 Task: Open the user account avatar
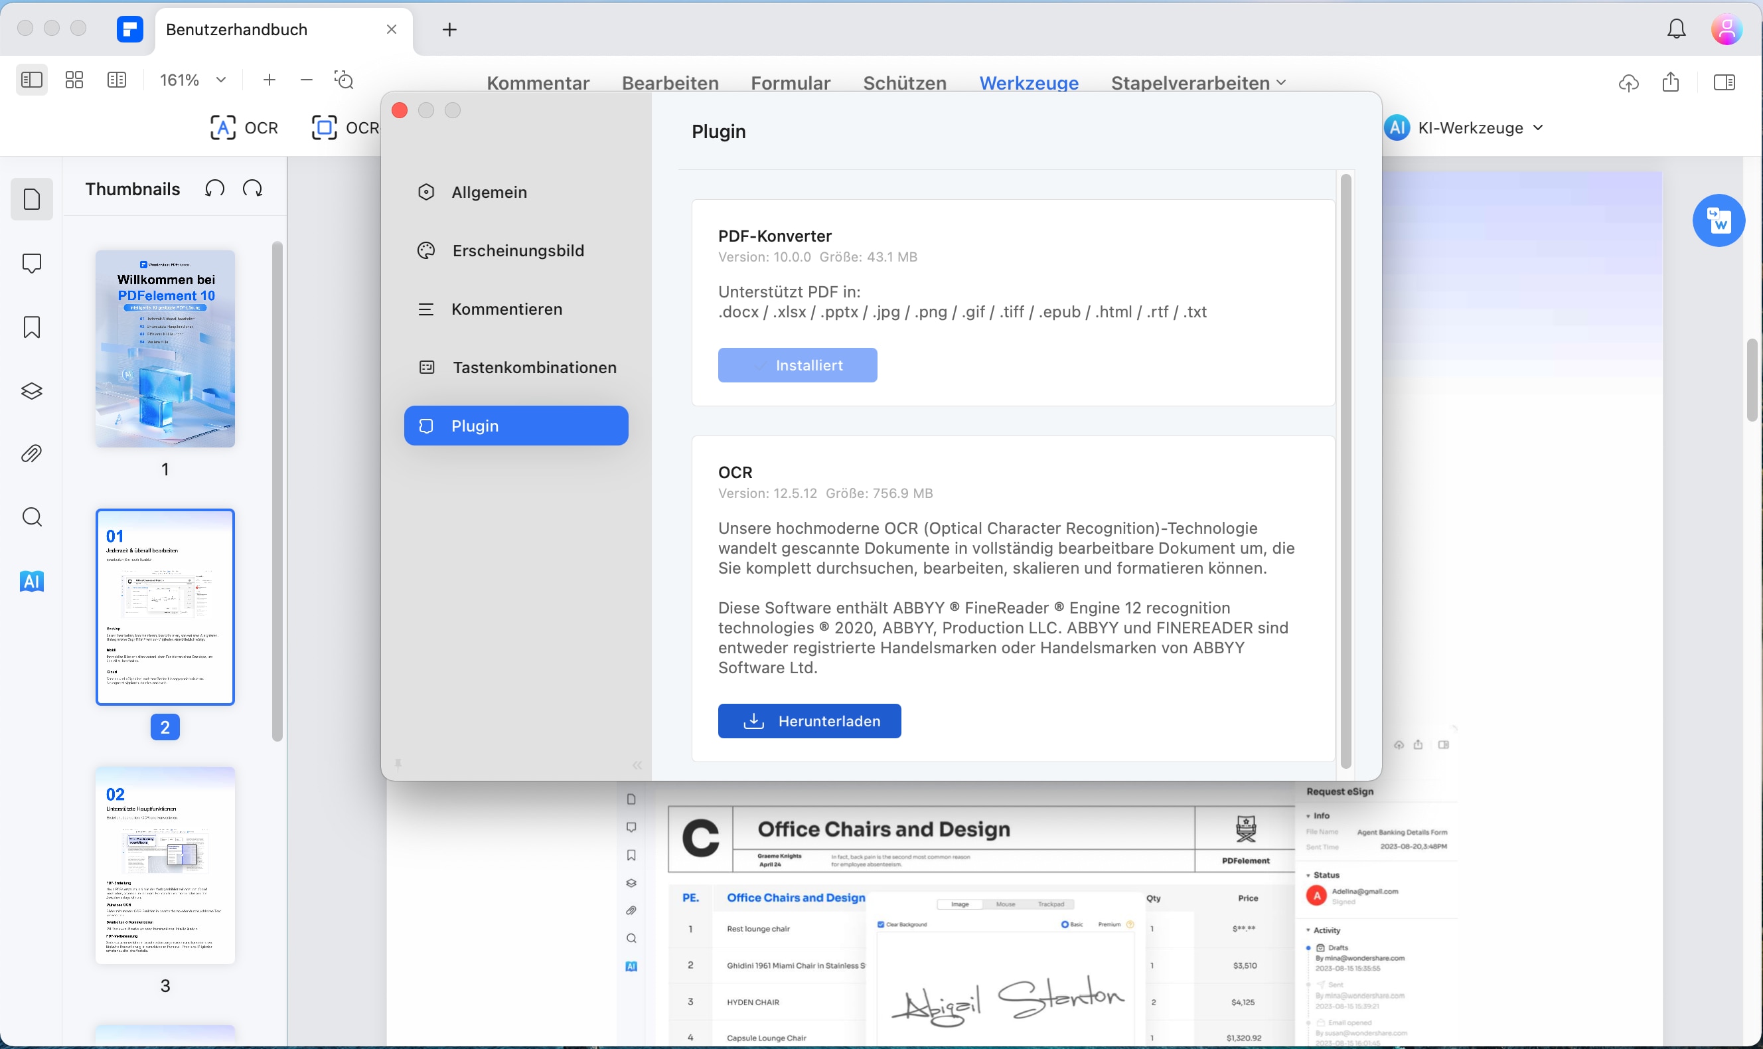[1726, 29]
